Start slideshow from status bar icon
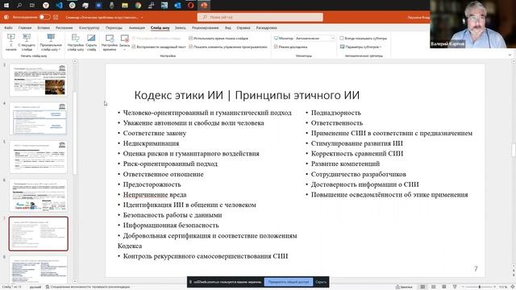The width and height of the screenshot is (516, 290). pos(455,287)
